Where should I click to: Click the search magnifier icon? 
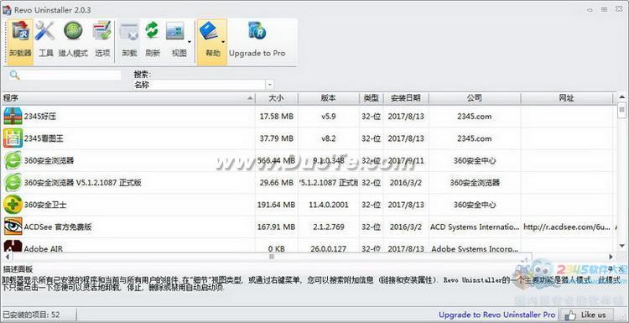14,75
